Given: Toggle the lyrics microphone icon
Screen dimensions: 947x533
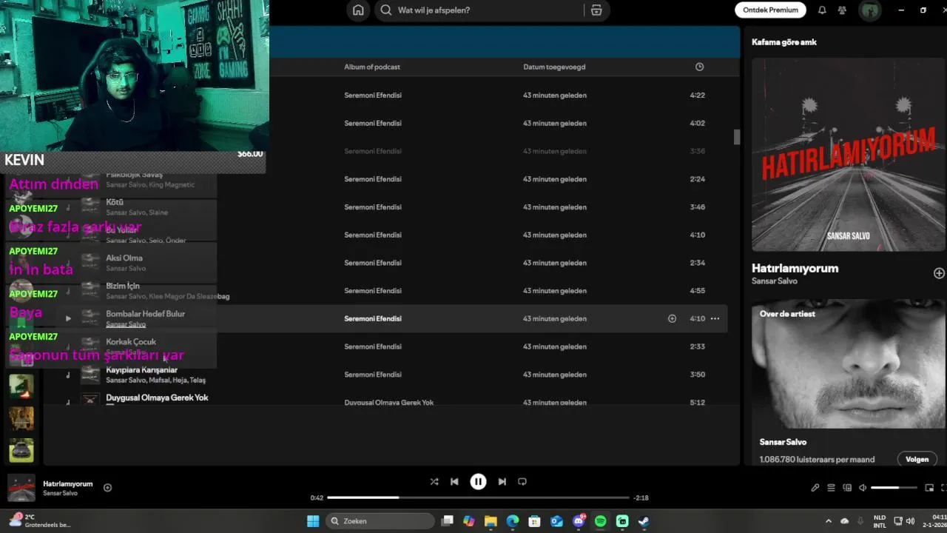Looking at the screenshot, I should click(x=815, y=488).
